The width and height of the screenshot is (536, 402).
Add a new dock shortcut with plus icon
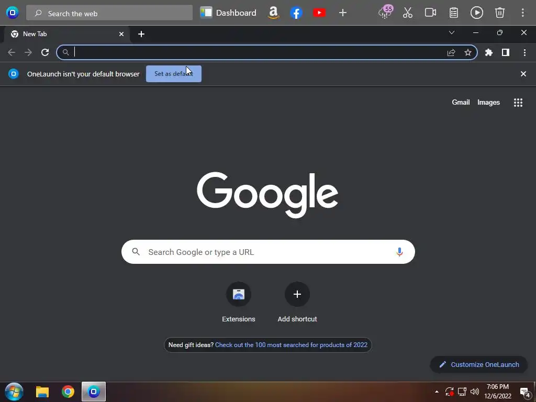click(342, 13)
